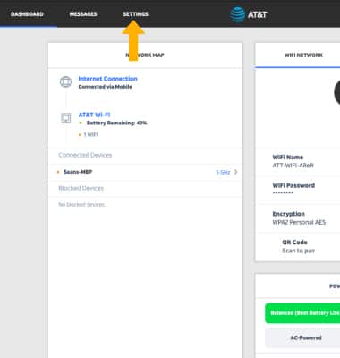Open the Messages tab
Viewport: 340px width, 358px height.
point(83,14)
